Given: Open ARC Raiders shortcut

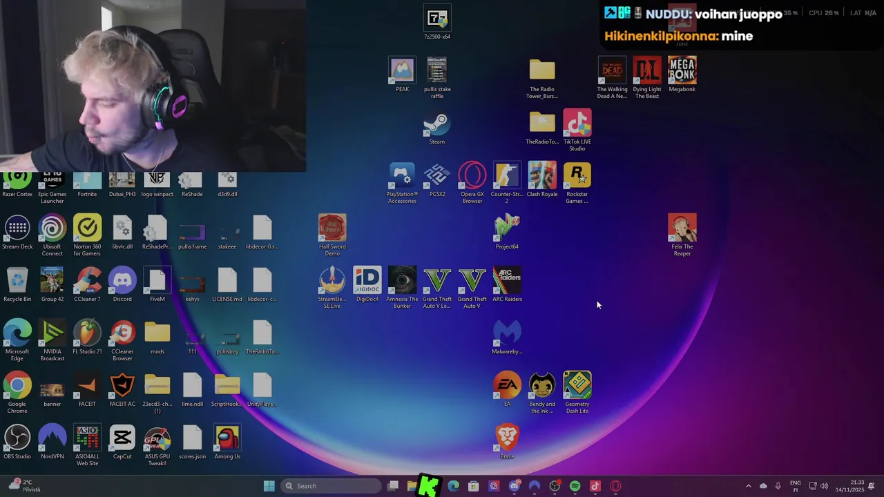Looking at the screenshot, I should pyautogui.click(x=507, y=284).
